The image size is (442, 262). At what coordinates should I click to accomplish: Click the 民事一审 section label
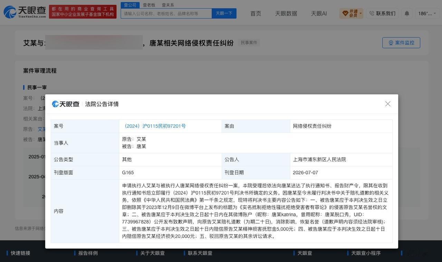(37, 87)
